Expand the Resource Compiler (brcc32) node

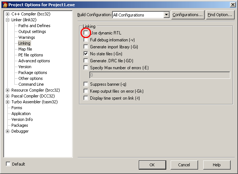point(7,90)
